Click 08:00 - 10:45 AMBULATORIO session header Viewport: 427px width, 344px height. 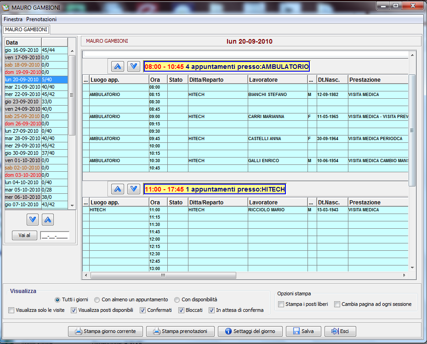(x=227, y=67)
